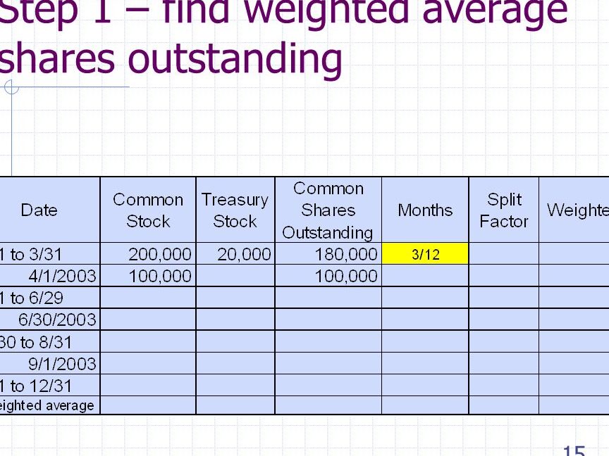Select the weighted average row label

coord(47,405)
